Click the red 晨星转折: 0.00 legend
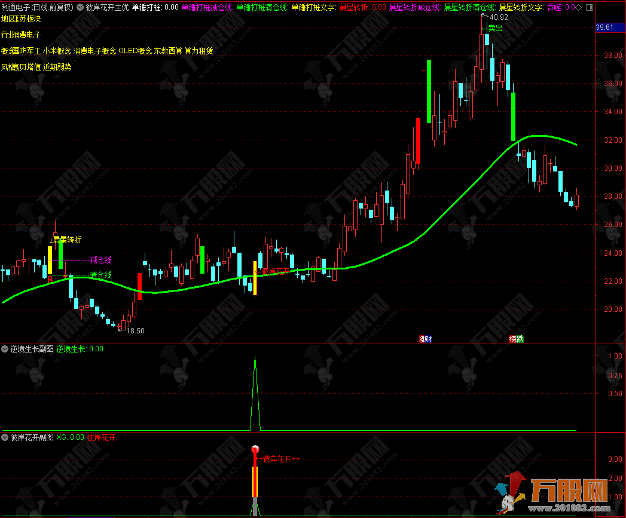Viewport: 626px width, 518px height. [362, 7]
